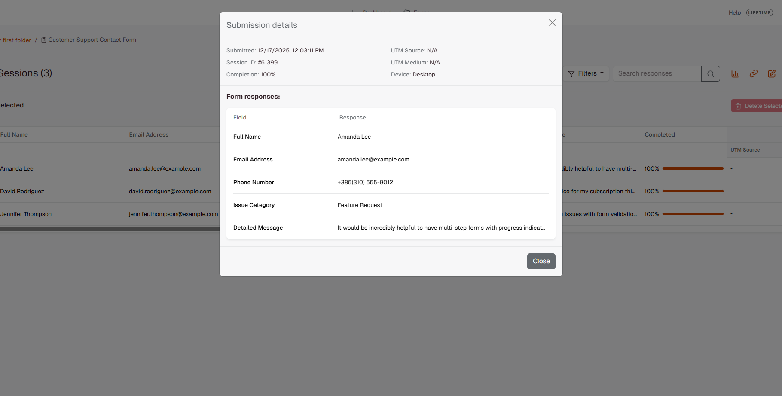
Task: Dismiss dialog using the X icon
Action: tap(552, 22)
